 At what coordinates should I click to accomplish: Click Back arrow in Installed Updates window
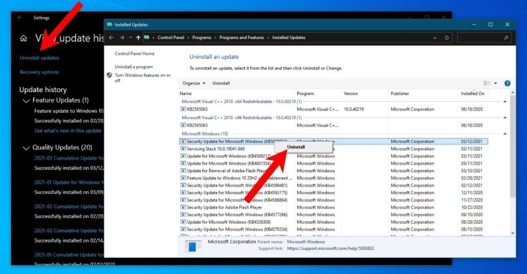click(x=111, y=38)
